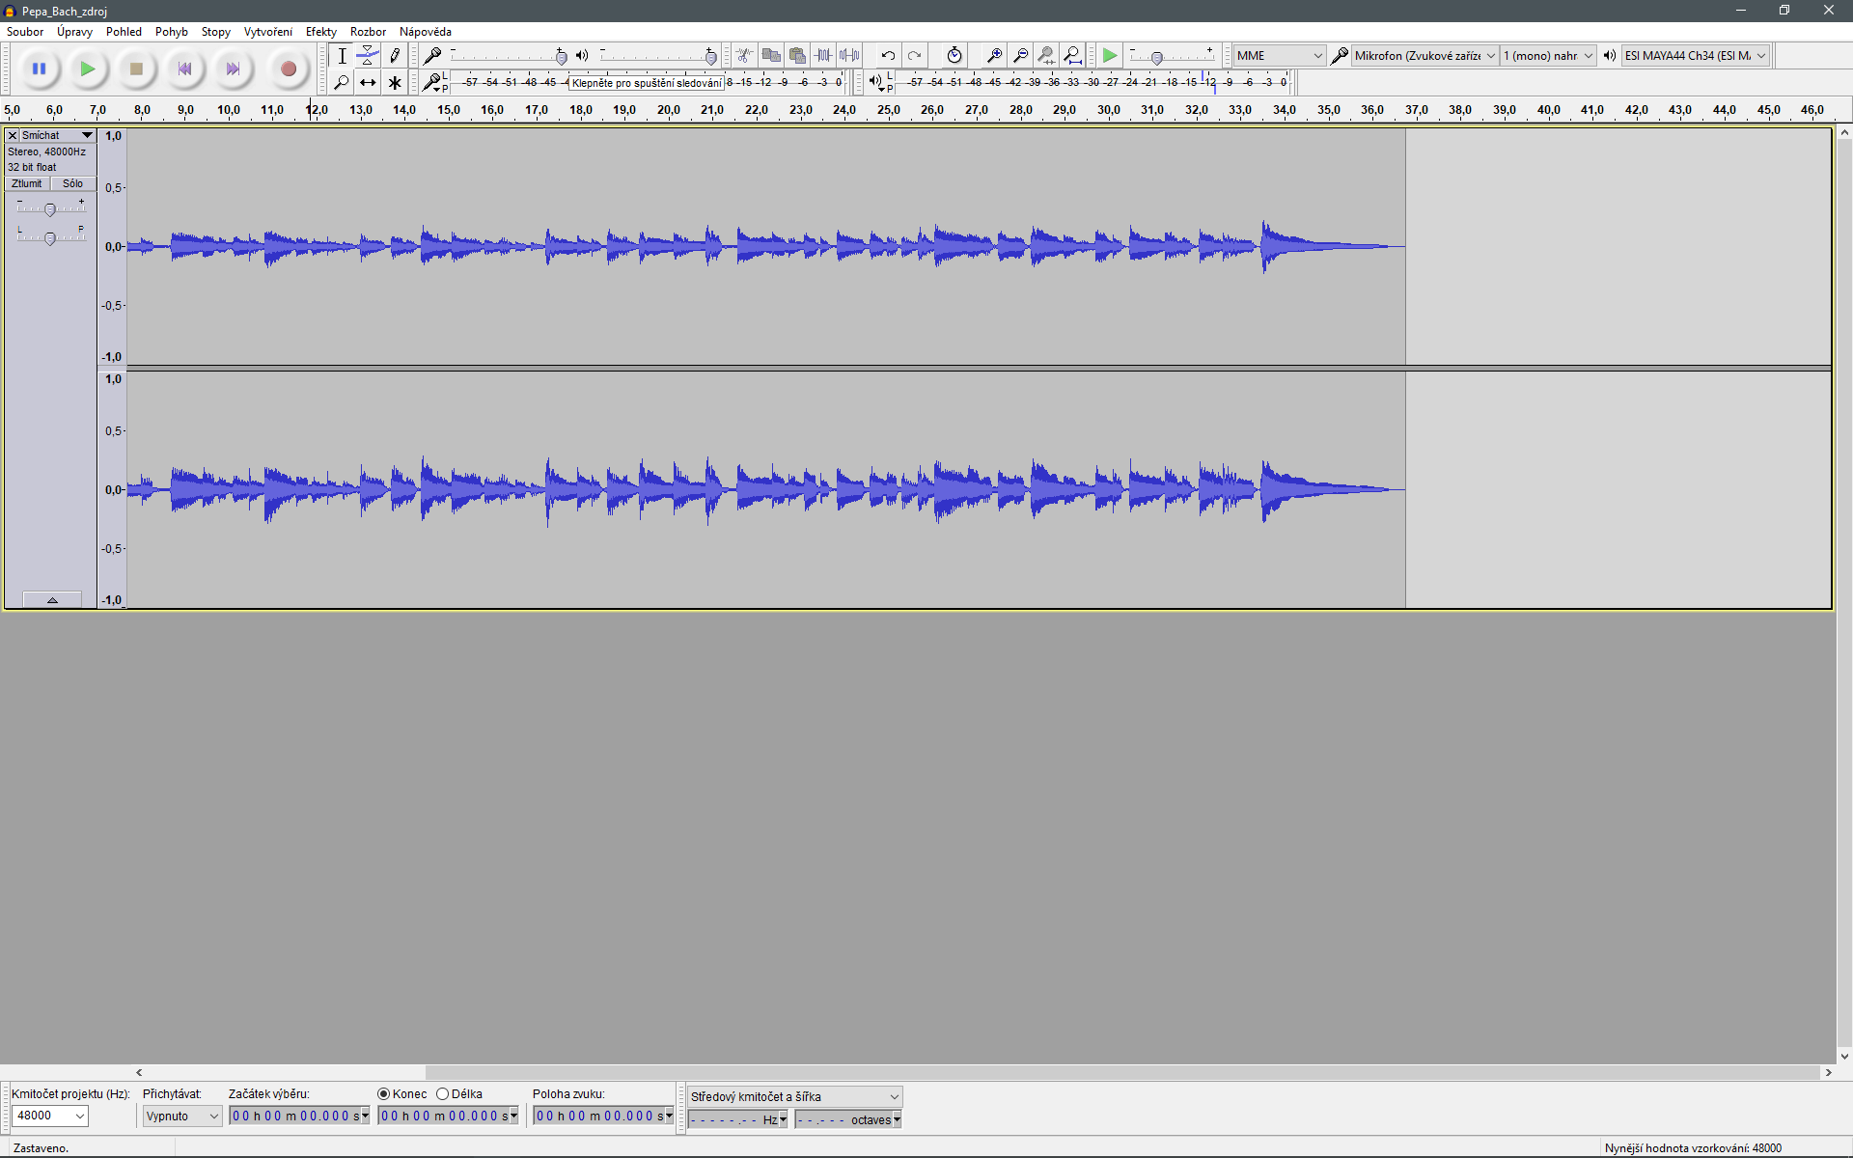Click the Poloha zvuku time field

click(603, 1116)
